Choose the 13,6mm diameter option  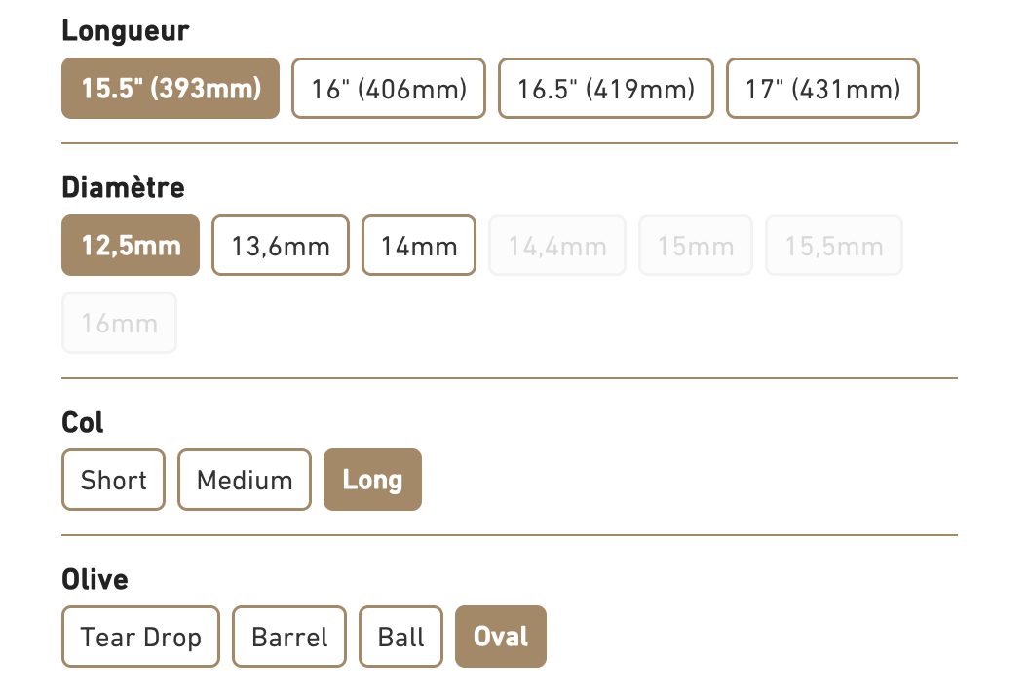[x=281, y=245]
